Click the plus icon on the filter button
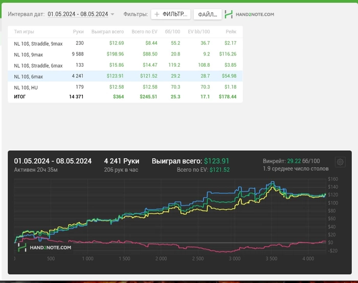 coord(157,14)
